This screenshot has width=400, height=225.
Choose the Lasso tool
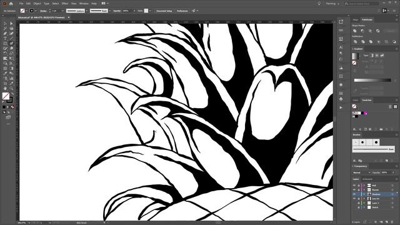[11, 28]
